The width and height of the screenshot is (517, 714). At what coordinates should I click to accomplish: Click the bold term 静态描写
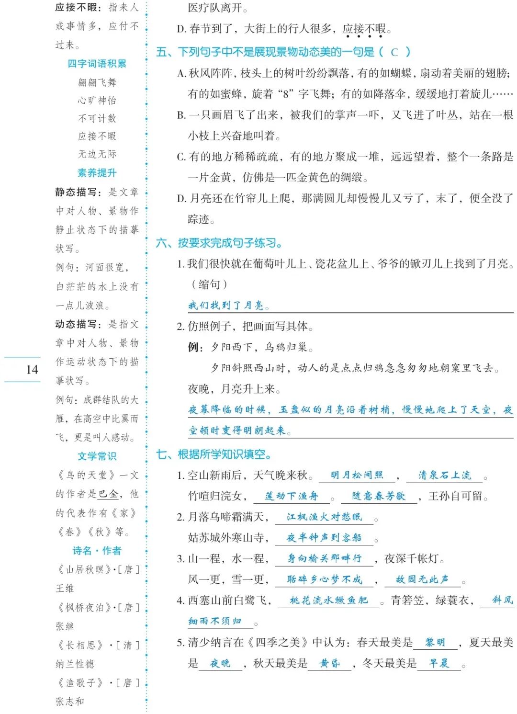(76, 192)
